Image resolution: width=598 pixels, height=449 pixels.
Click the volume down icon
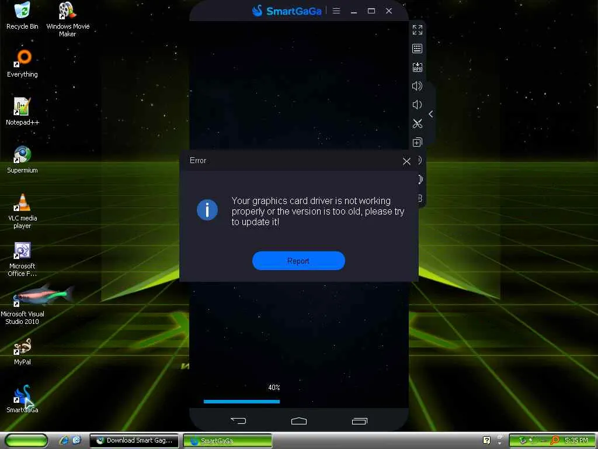[417, 105]
